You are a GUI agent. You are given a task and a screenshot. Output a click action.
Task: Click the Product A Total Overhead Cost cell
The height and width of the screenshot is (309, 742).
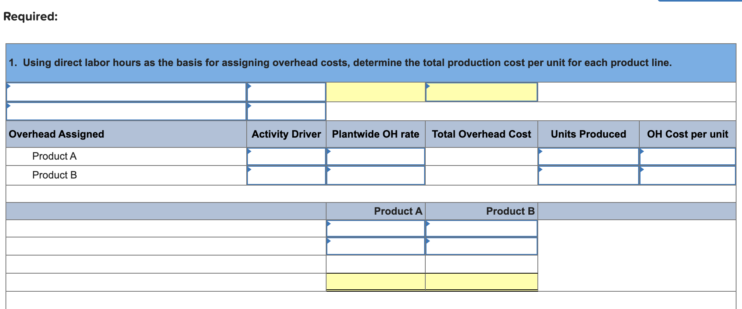[482, 156]
